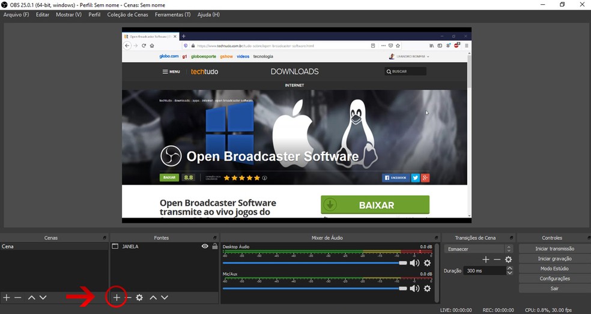Undock the Fontes panel
The image size is (591, 314).
point(215,238)
